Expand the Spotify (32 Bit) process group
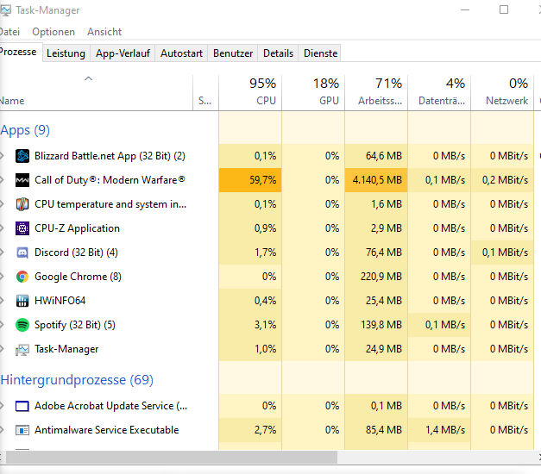 2,325
